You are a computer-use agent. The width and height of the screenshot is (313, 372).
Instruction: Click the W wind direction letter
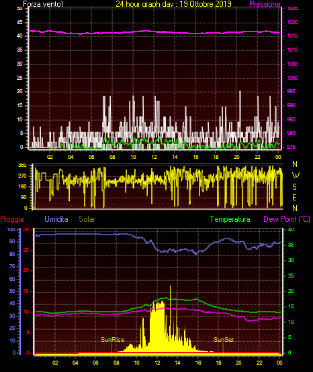click(296, 176)
